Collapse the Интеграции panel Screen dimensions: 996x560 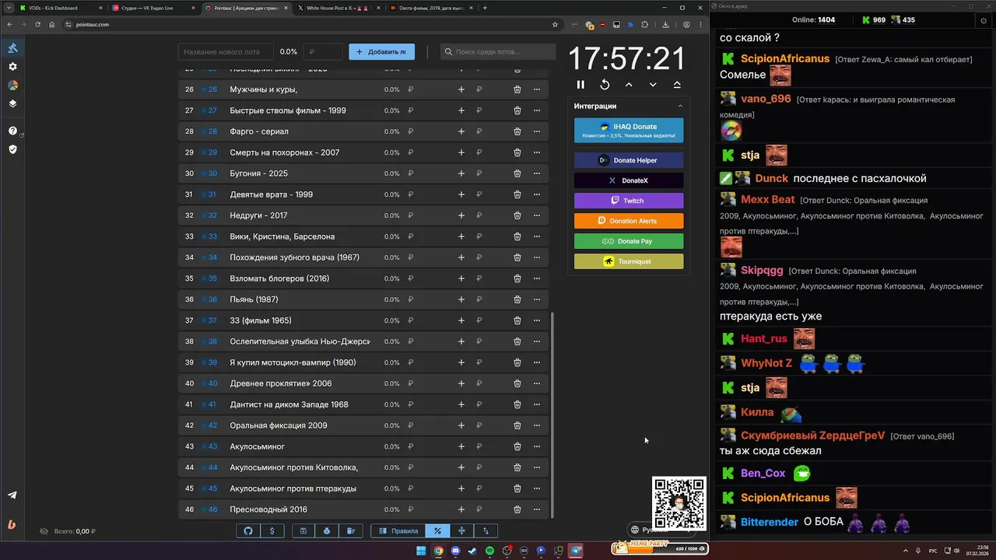coord(680,106)
